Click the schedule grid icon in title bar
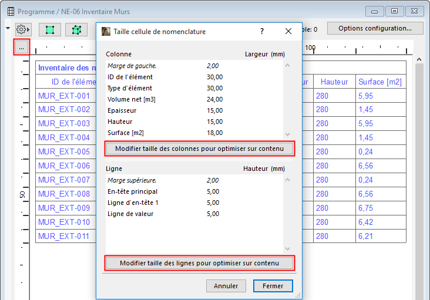This screenshot has width=430, height=300. tap(11, 12)
